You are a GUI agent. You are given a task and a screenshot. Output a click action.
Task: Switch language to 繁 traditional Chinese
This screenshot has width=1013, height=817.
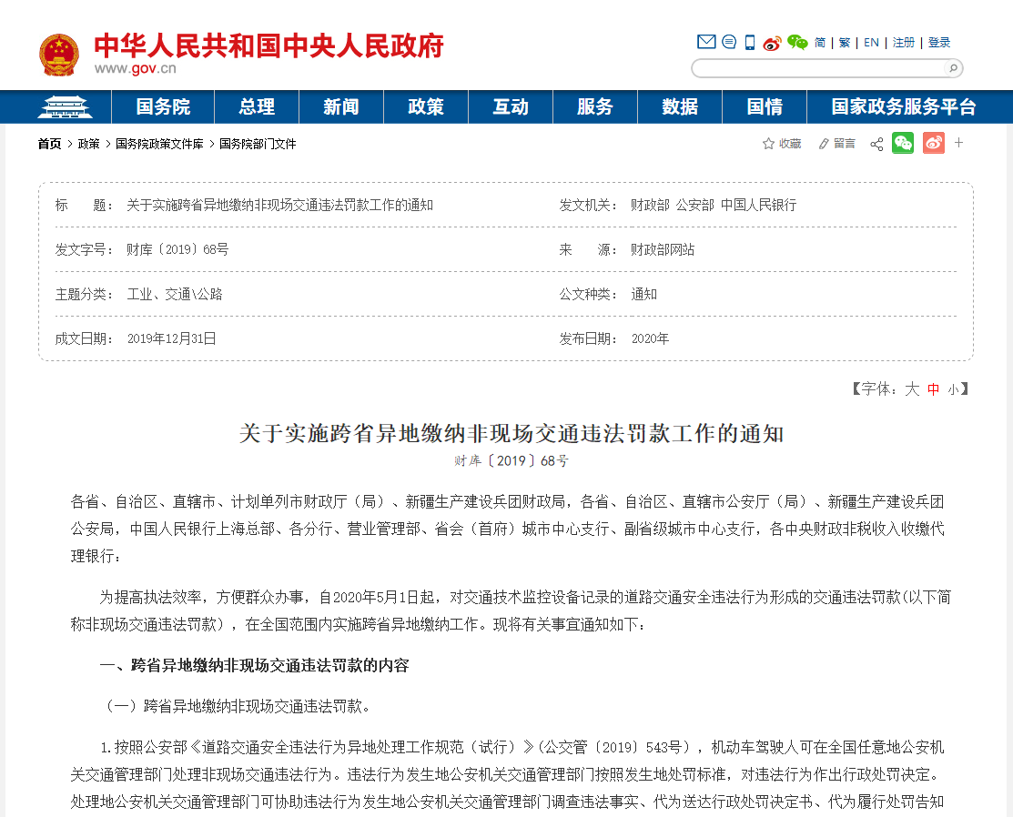coord(844,43)
